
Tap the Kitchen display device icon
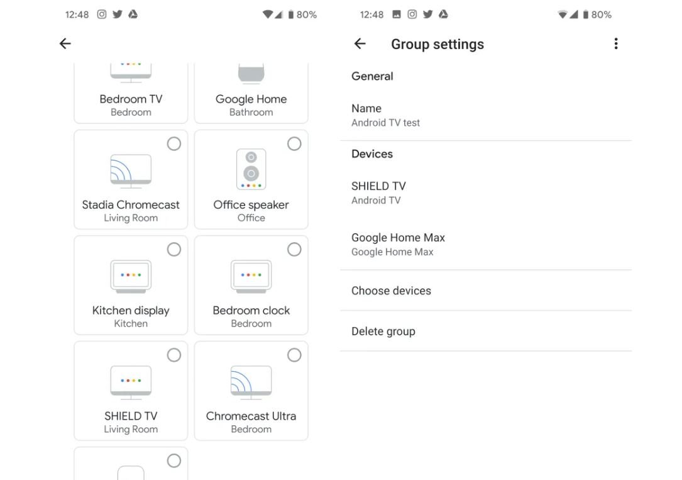131,276
